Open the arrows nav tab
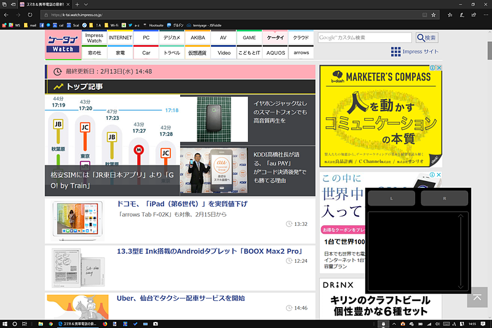 coord(301,53)
